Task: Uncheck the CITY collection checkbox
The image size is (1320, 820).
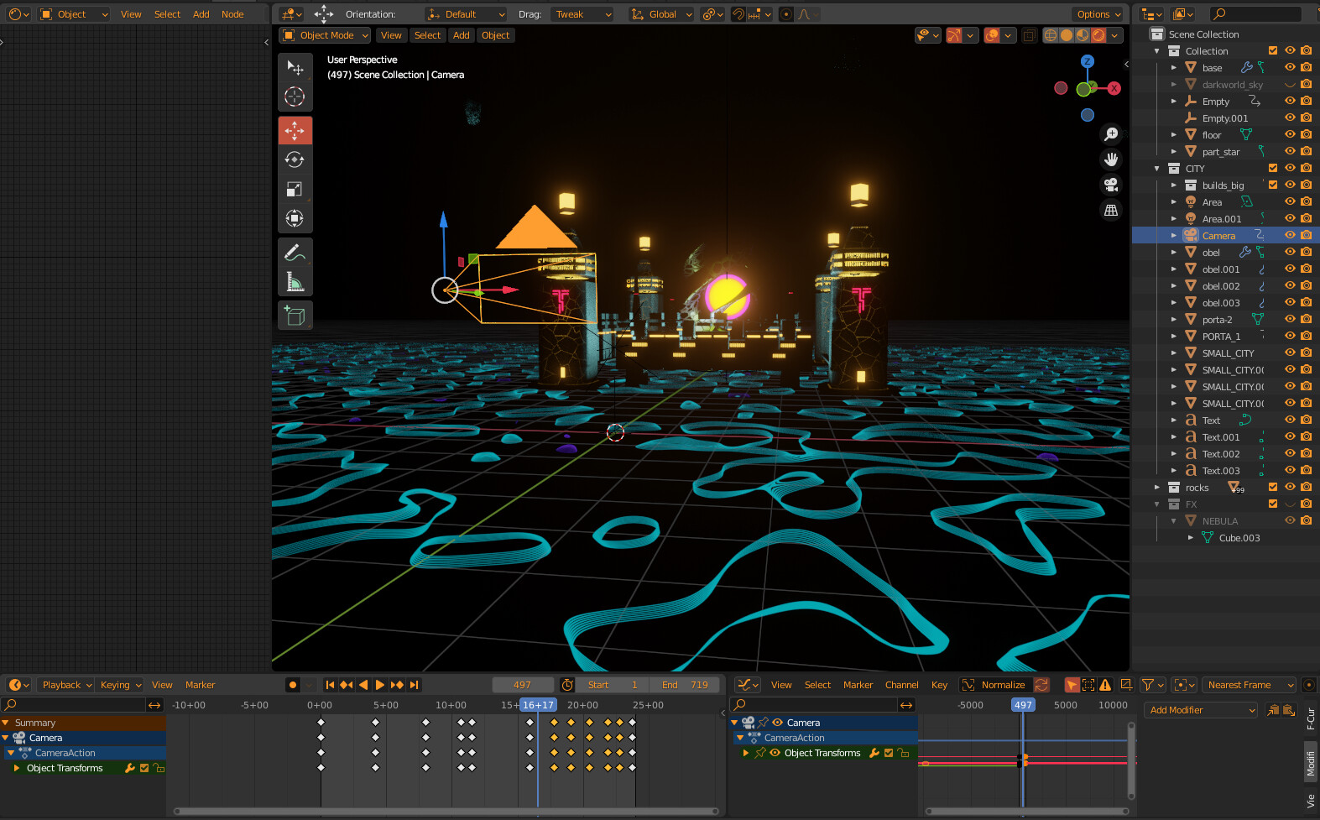Action: pyautogui.click(x=1273, y=168)
